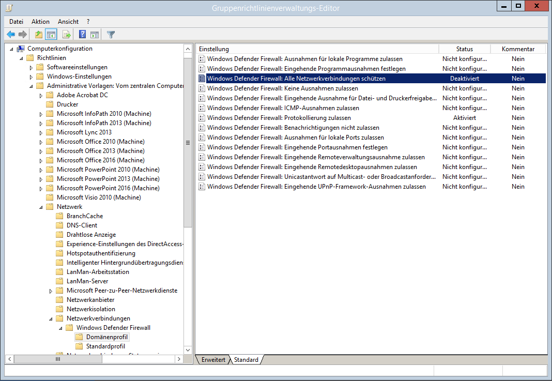The height and width of the screenshot is (381, 552).
Task: Collapse the Computerkonfiguration tree node
Action: [x=11, y=49]
